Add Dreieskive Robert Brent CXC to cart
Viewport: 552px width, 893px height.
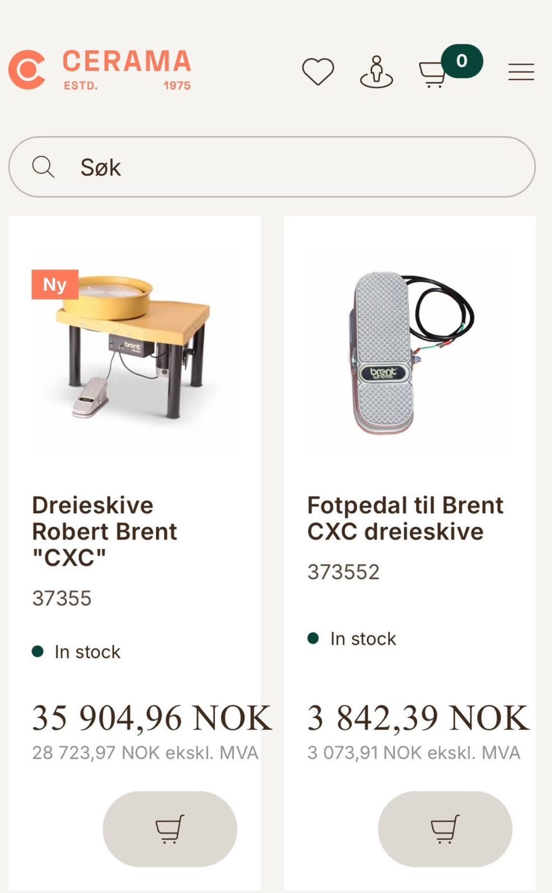pyautogui.click(x=170, y=829)
